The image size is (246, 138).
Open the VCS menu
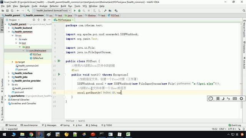[x=85, y=6]
